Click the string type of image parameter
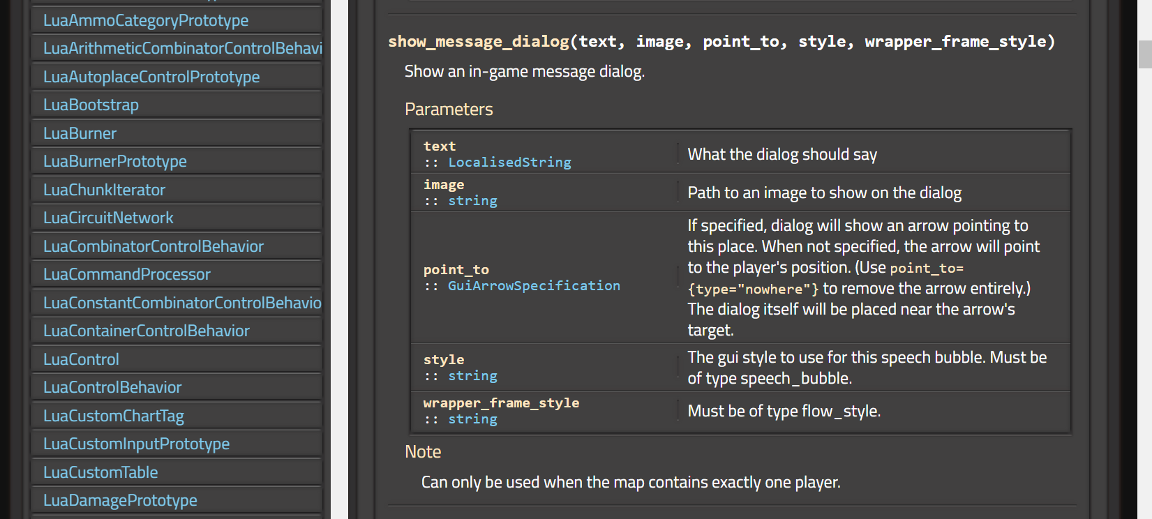This screenshot has height=519, width=1152. coord(472,201)
